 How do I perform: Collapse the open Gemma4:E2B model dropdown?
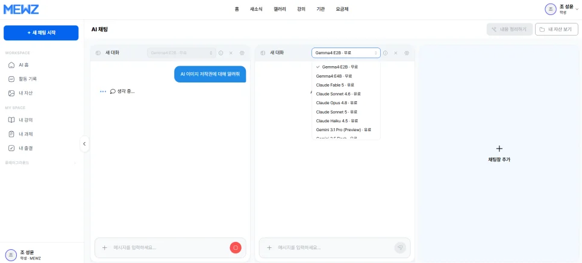(x=346, y=53)
